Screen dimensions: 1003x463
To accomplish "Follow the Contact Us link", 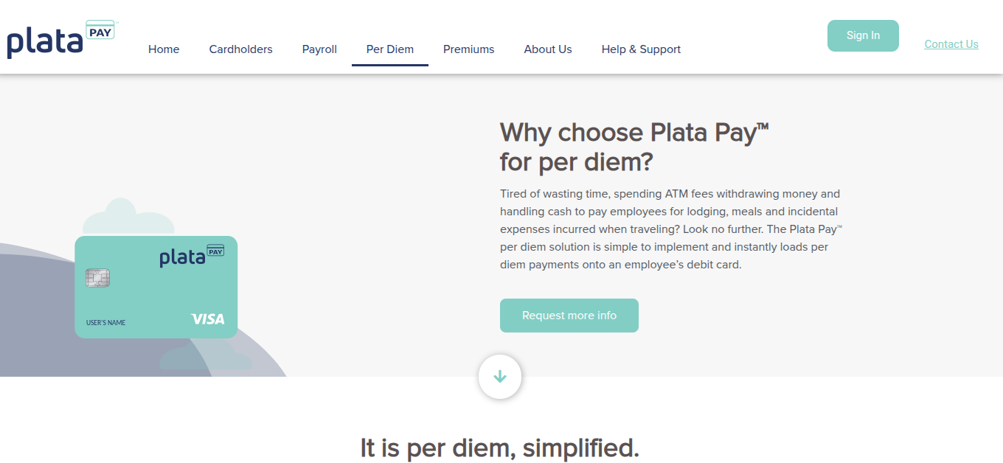I will point(951,44).
